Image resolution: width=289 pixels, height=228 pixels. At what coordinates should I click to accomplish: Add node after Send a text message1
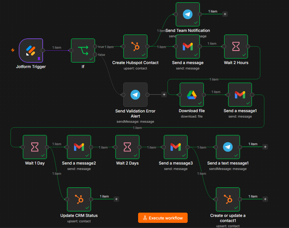click(x=265, y=147)
